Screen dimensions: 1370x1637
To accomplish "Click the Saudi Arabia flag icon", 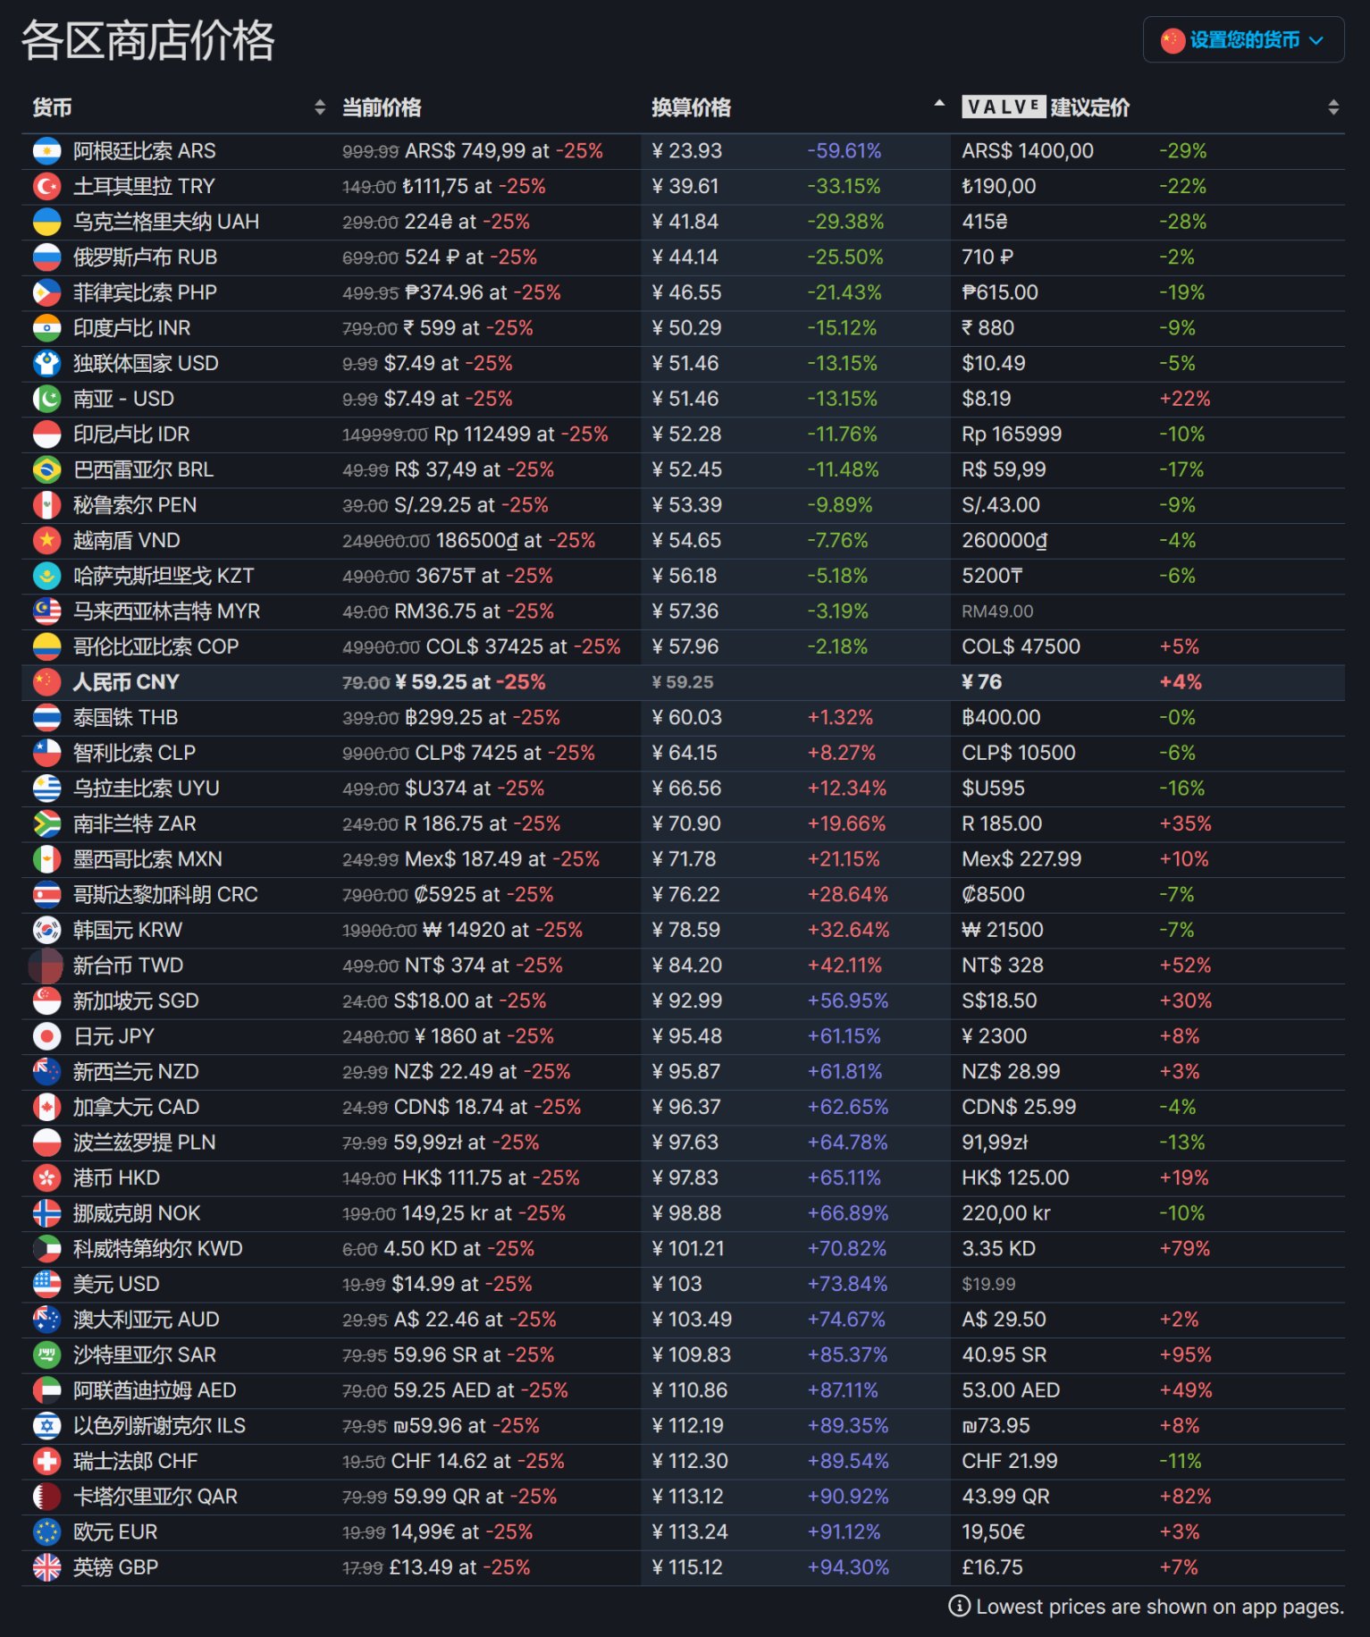I will click(47, 1354).
